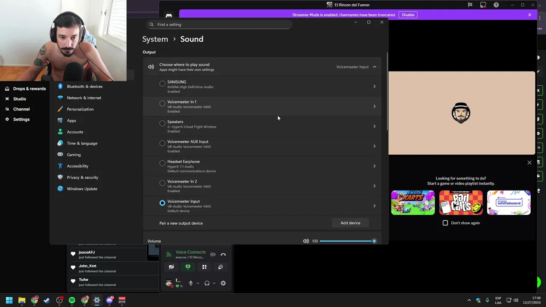The image size is (546, 307).
Task: Launch Bad Cards activity thumbnail
Action: pyautogui.click(x=461, y=203)
